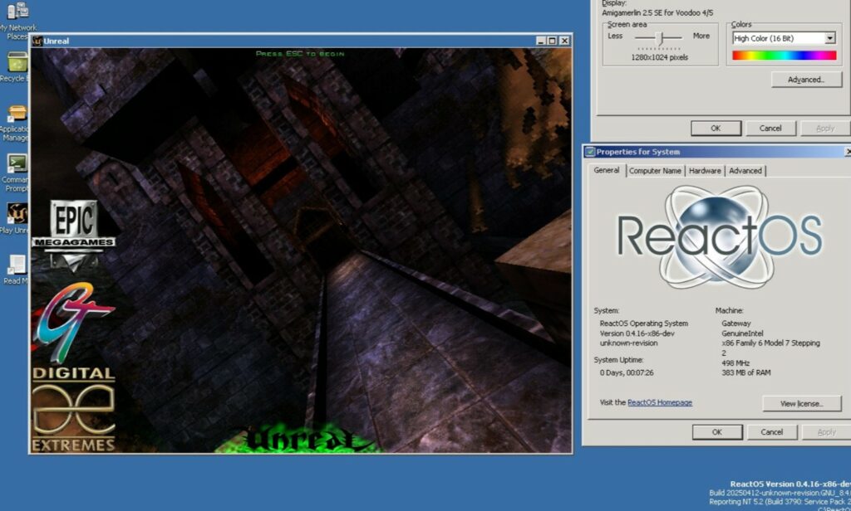Follow the ReactOS Homepage link
Image resolution: width=851 pixels, height=511 pixels.
(x=659, y=402)
